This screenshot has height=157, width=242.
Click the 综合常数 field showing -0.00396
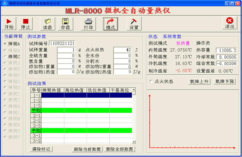[x=226, y=63]
